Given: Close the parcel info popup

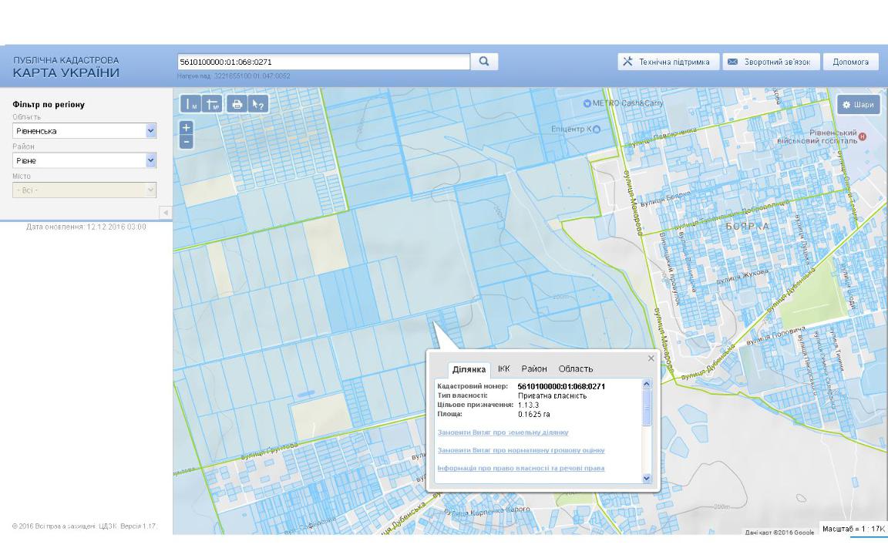Looking at the screenshot, I should point(651,358).
